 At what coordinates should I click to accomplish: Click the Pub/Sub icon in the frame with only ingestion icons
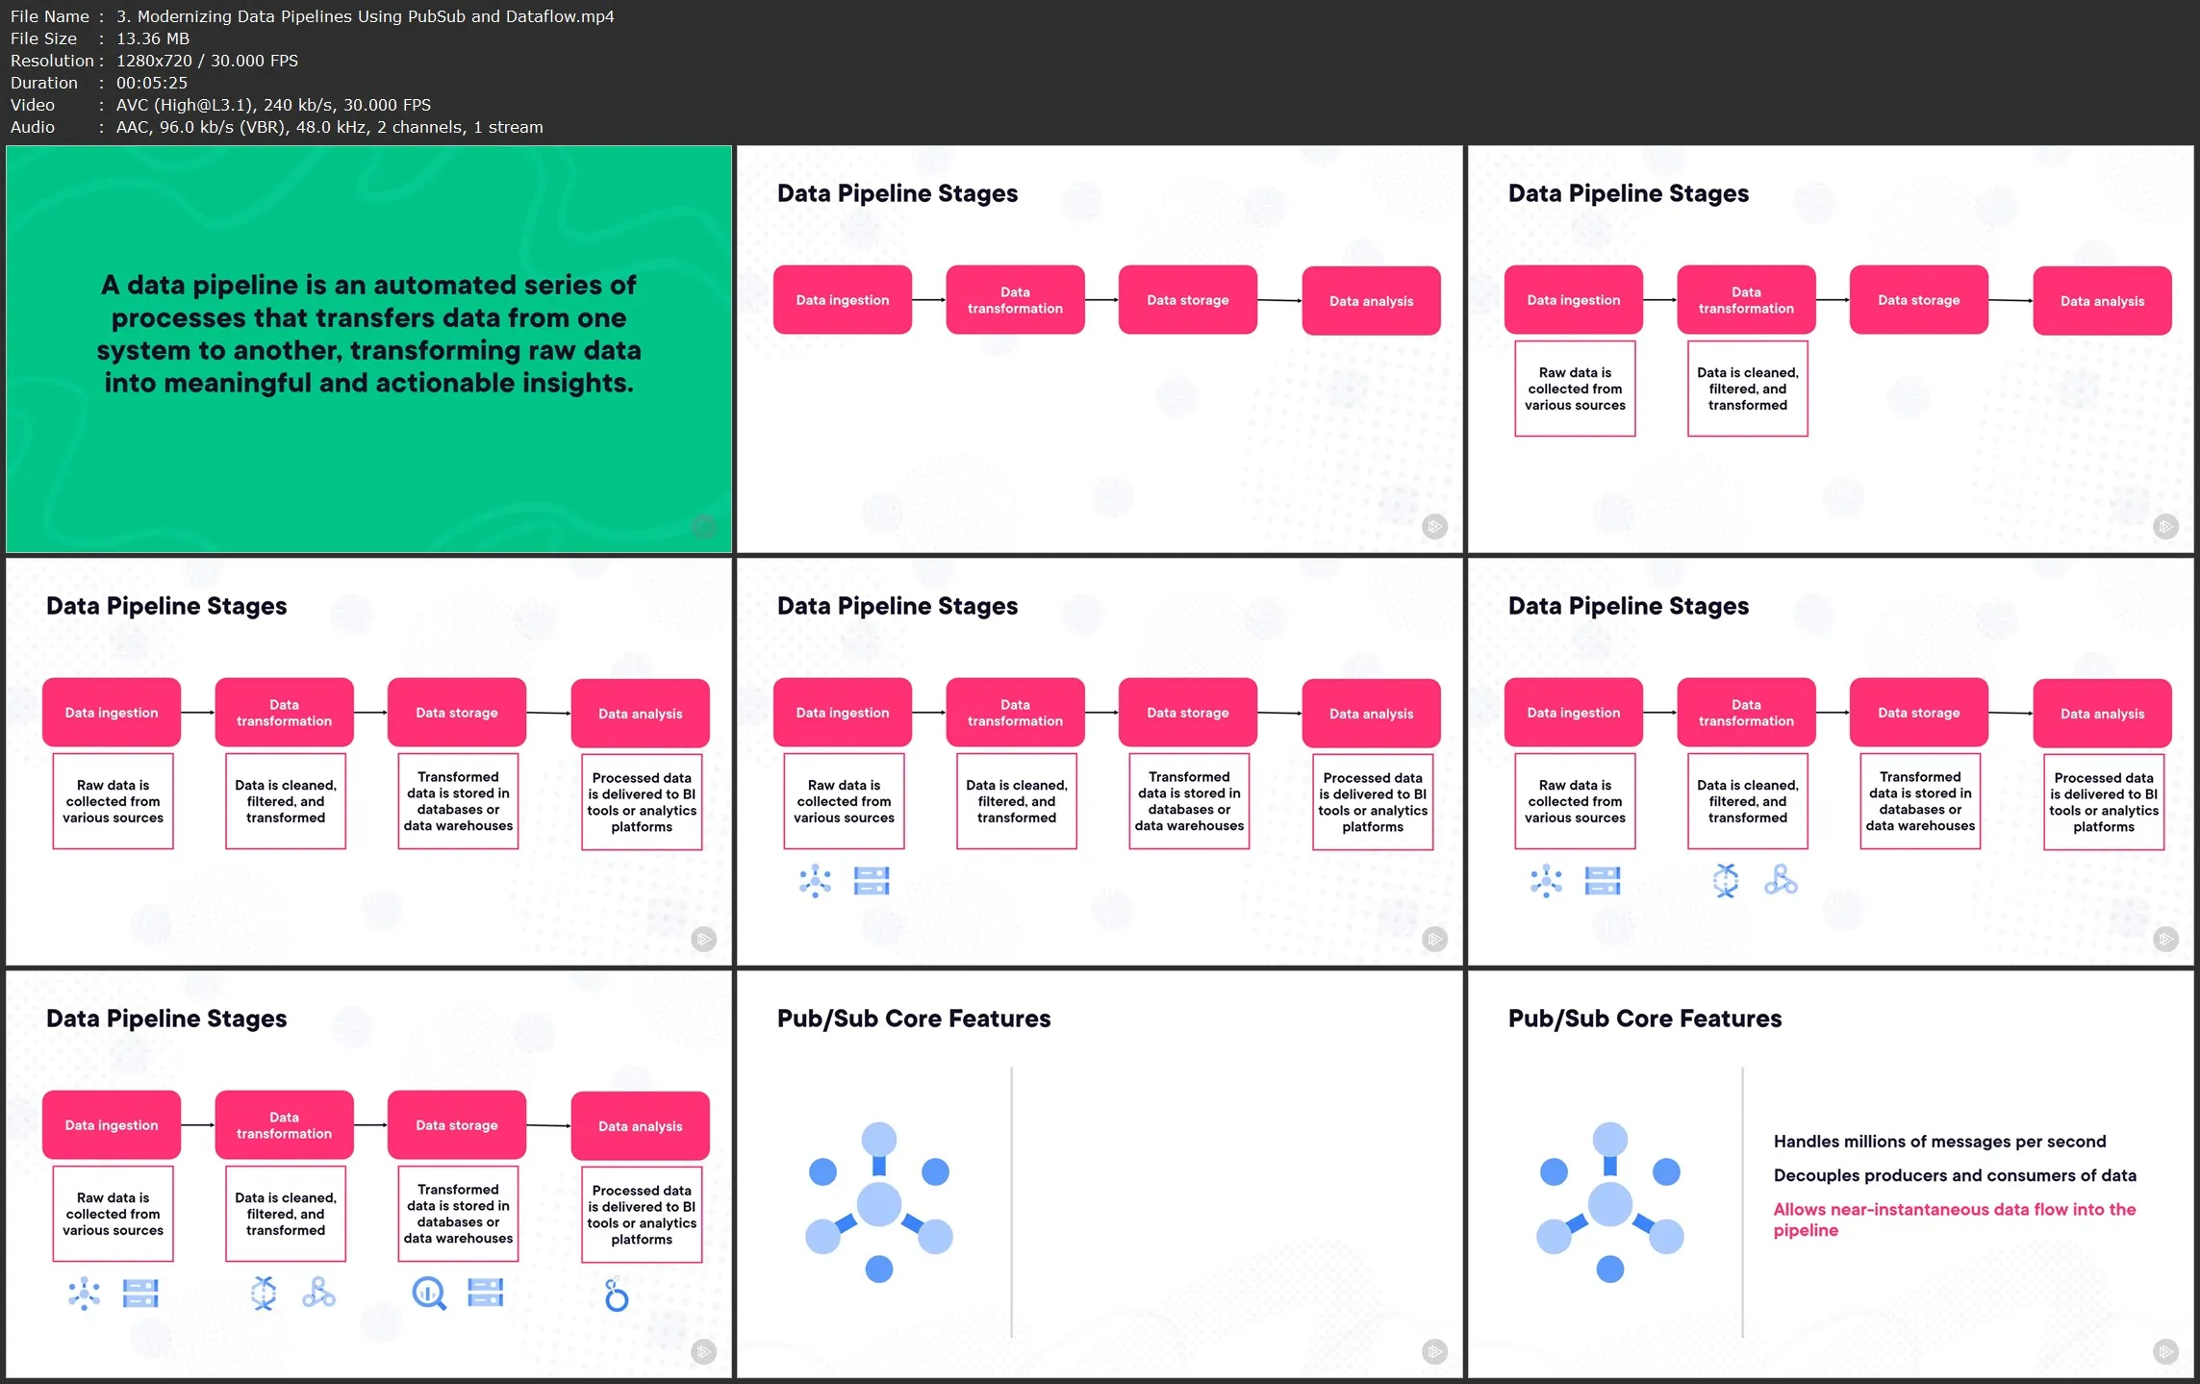(816, 880)
